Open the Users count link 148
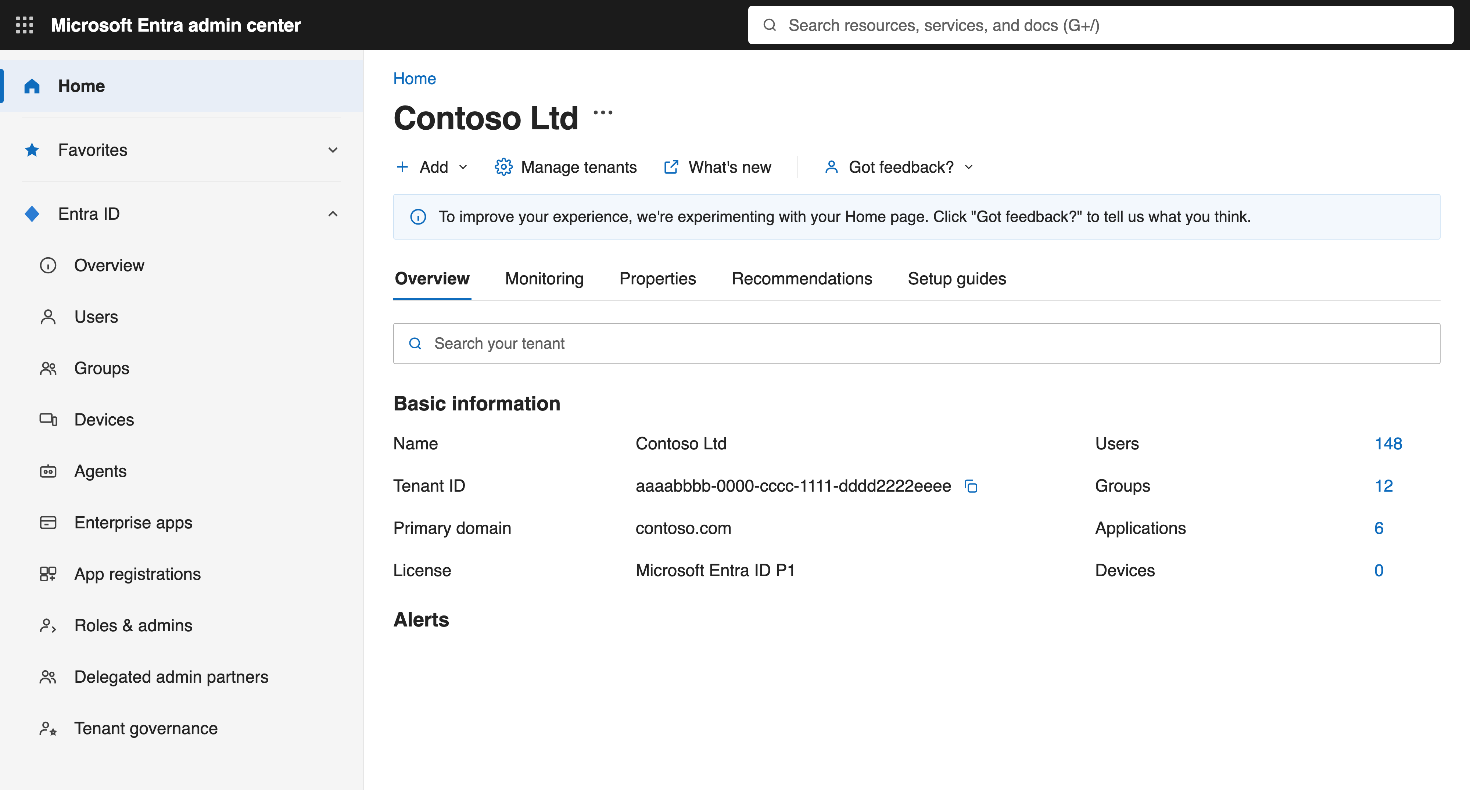Screen dimensions: 1470x790 click(x=1388, y=444)
